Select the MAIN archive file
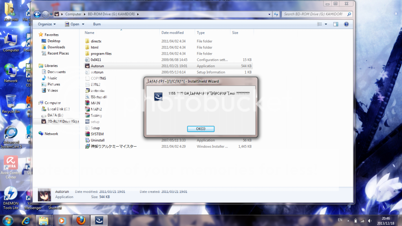Screen dimensions: 402x226 95,103
